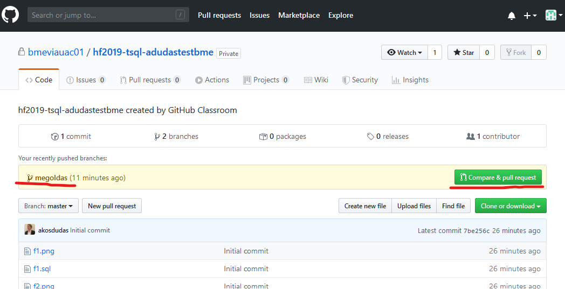Expand the Watch dropdown
This screenshot has height=289, width=565.
point(405,52)
